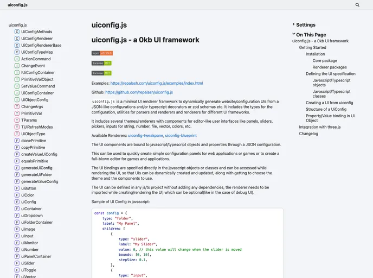Go to Property/Value binding in Ui Object

pyautogui.click(x=330, y=118)
